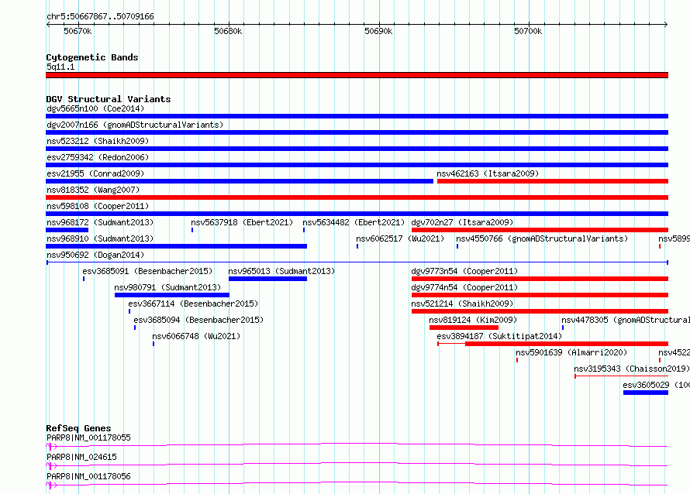Screen dimensions: 690x494
Task: Click the red bar under nsv819124
Action: coord(464,328)
